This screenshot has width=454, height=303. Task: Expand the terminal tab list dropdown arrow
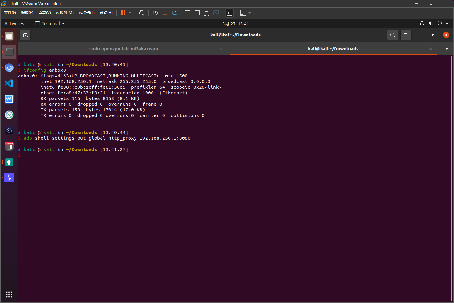[446, 49]
